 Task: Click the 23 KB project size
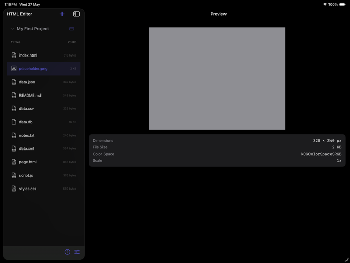coord(72,42)
